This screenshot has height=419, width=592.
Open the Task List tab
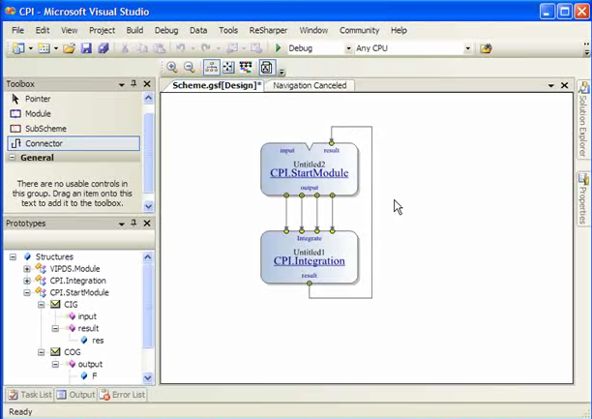[30, 395]
